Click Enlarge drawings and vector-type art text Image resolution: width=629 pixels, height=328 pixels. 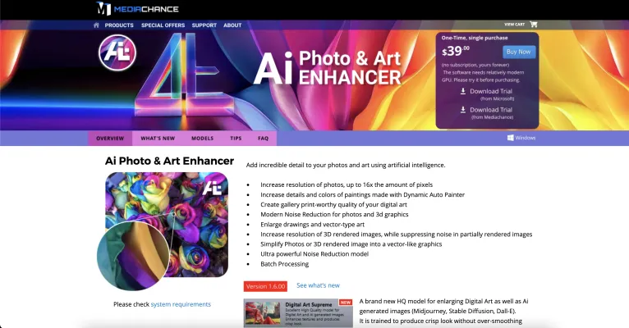pyautogui.click(x=313, y=225)
